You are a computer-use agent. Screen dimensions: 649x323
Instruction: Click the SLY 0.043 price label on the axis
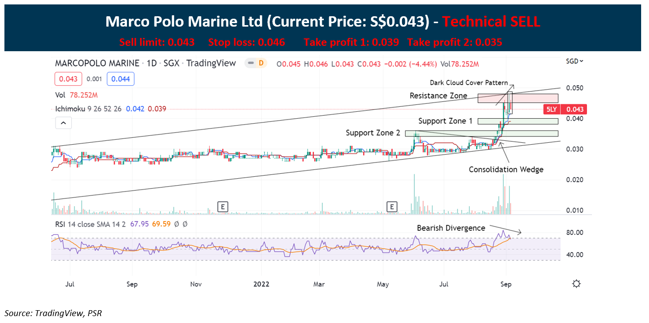[565, 109]
